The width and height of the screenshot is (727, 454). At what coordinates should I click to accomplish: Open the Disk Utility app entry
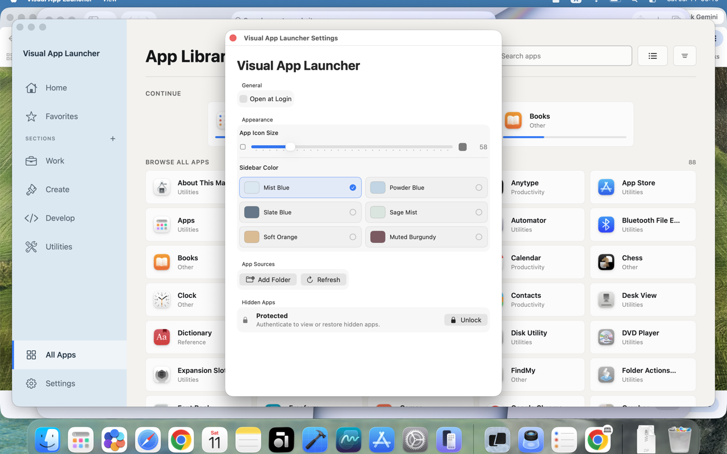coord(543,337)
